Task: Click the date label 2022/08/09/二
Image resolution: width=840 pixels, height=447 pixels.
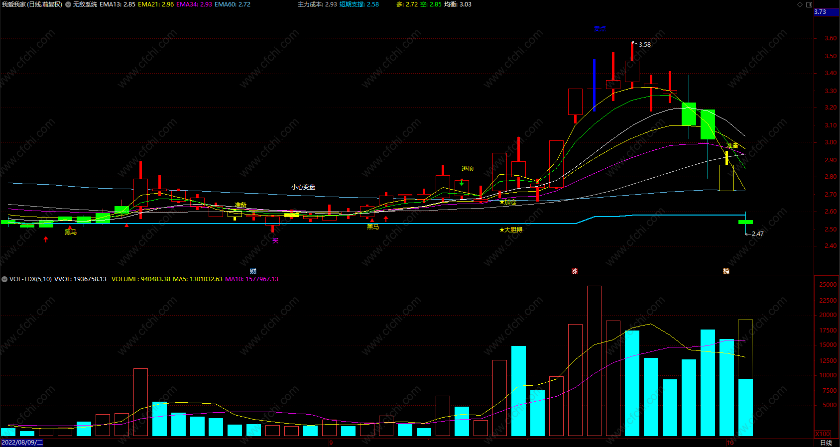Action: [x=22, y=443]
